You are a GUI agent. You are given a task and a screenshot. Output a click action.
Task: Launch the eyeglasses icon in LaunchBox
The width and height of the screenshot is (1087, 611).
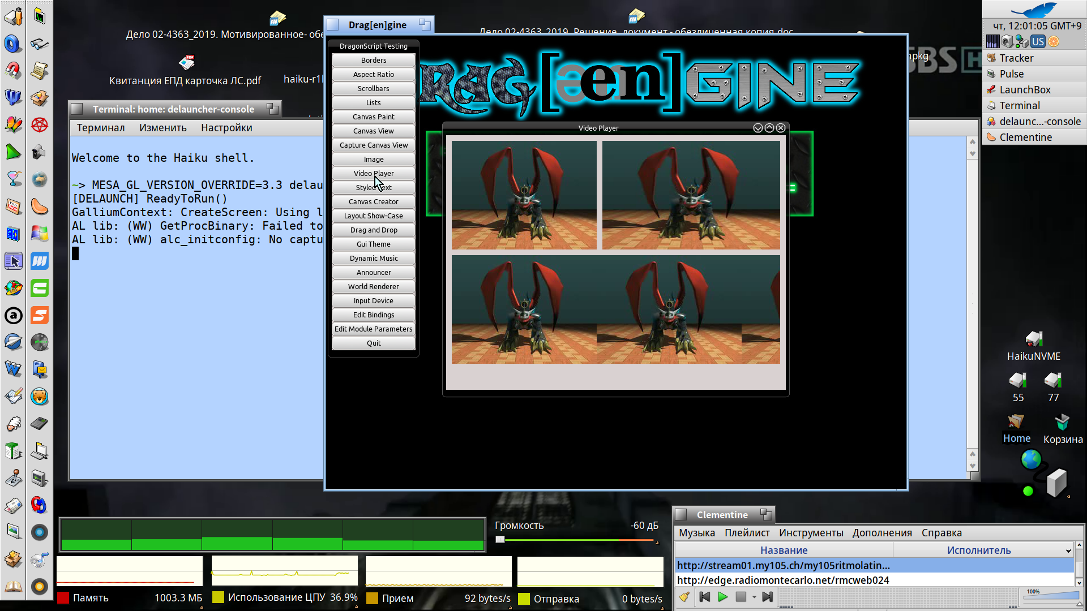click(x=39, y=44)
